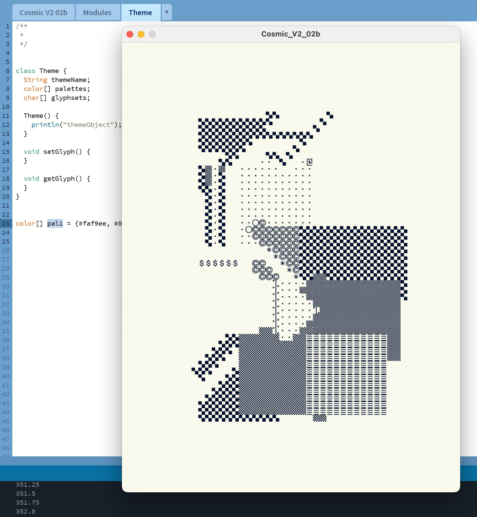Select the Theme tab
The width and height of the screenshot is (477, 517).
[140, 13]
